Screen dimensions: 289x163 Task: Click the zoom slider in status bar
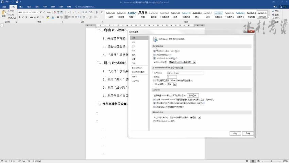click(271, 161)
